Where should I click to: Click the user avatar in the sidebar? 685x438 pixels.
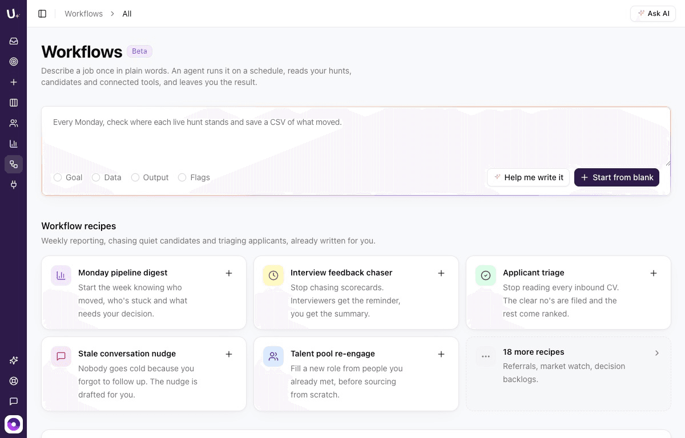coord(14,424)
